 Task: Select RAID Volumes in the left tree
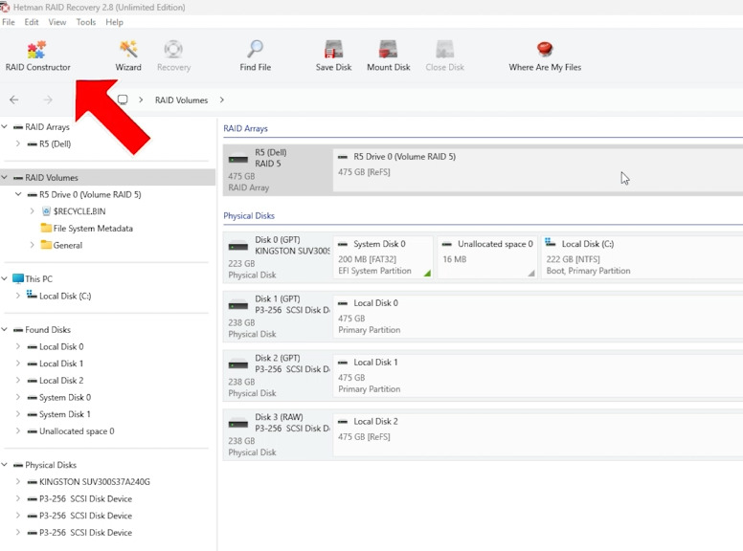(x=52, y=178)
